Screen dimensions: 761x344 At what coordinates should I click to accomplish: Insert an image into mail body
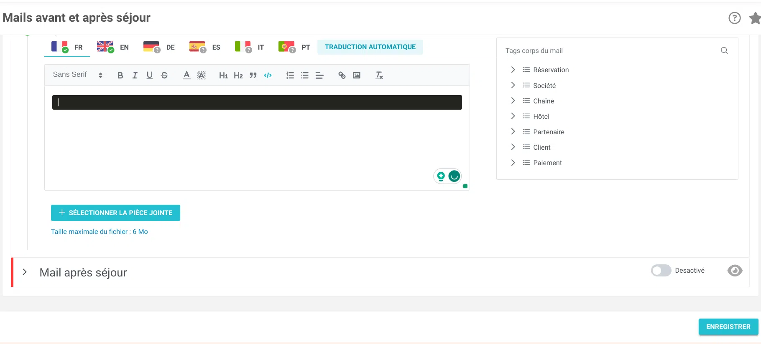[357, 75]
